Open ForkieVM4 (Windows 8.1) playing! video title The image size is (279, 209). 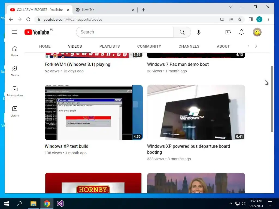(x=78, y=64)
